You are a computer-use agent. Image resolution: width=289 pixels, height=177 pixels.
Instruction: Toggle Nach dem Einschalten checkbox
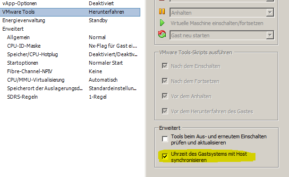[165, 66]
